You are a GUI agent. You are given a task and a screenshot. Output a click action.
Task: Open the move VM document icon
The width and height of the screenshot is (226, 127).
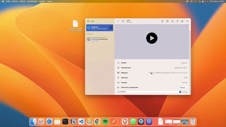click(x=172, y=21)
